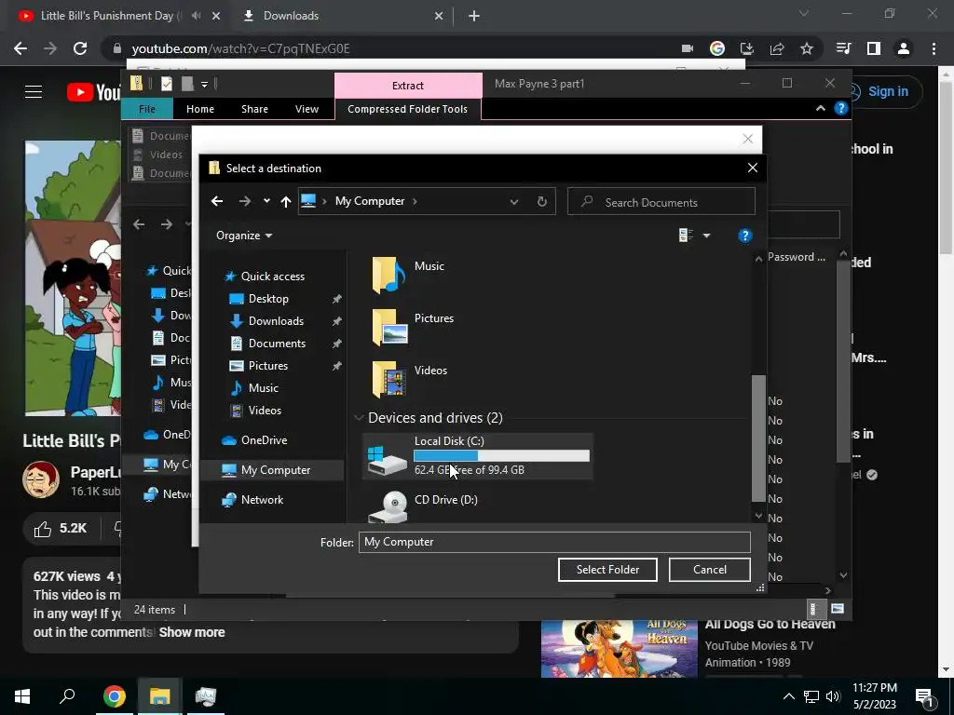
Task: Select Documents in dialog navigation pane
Action: pyautogui.click(x=277, y=344)
